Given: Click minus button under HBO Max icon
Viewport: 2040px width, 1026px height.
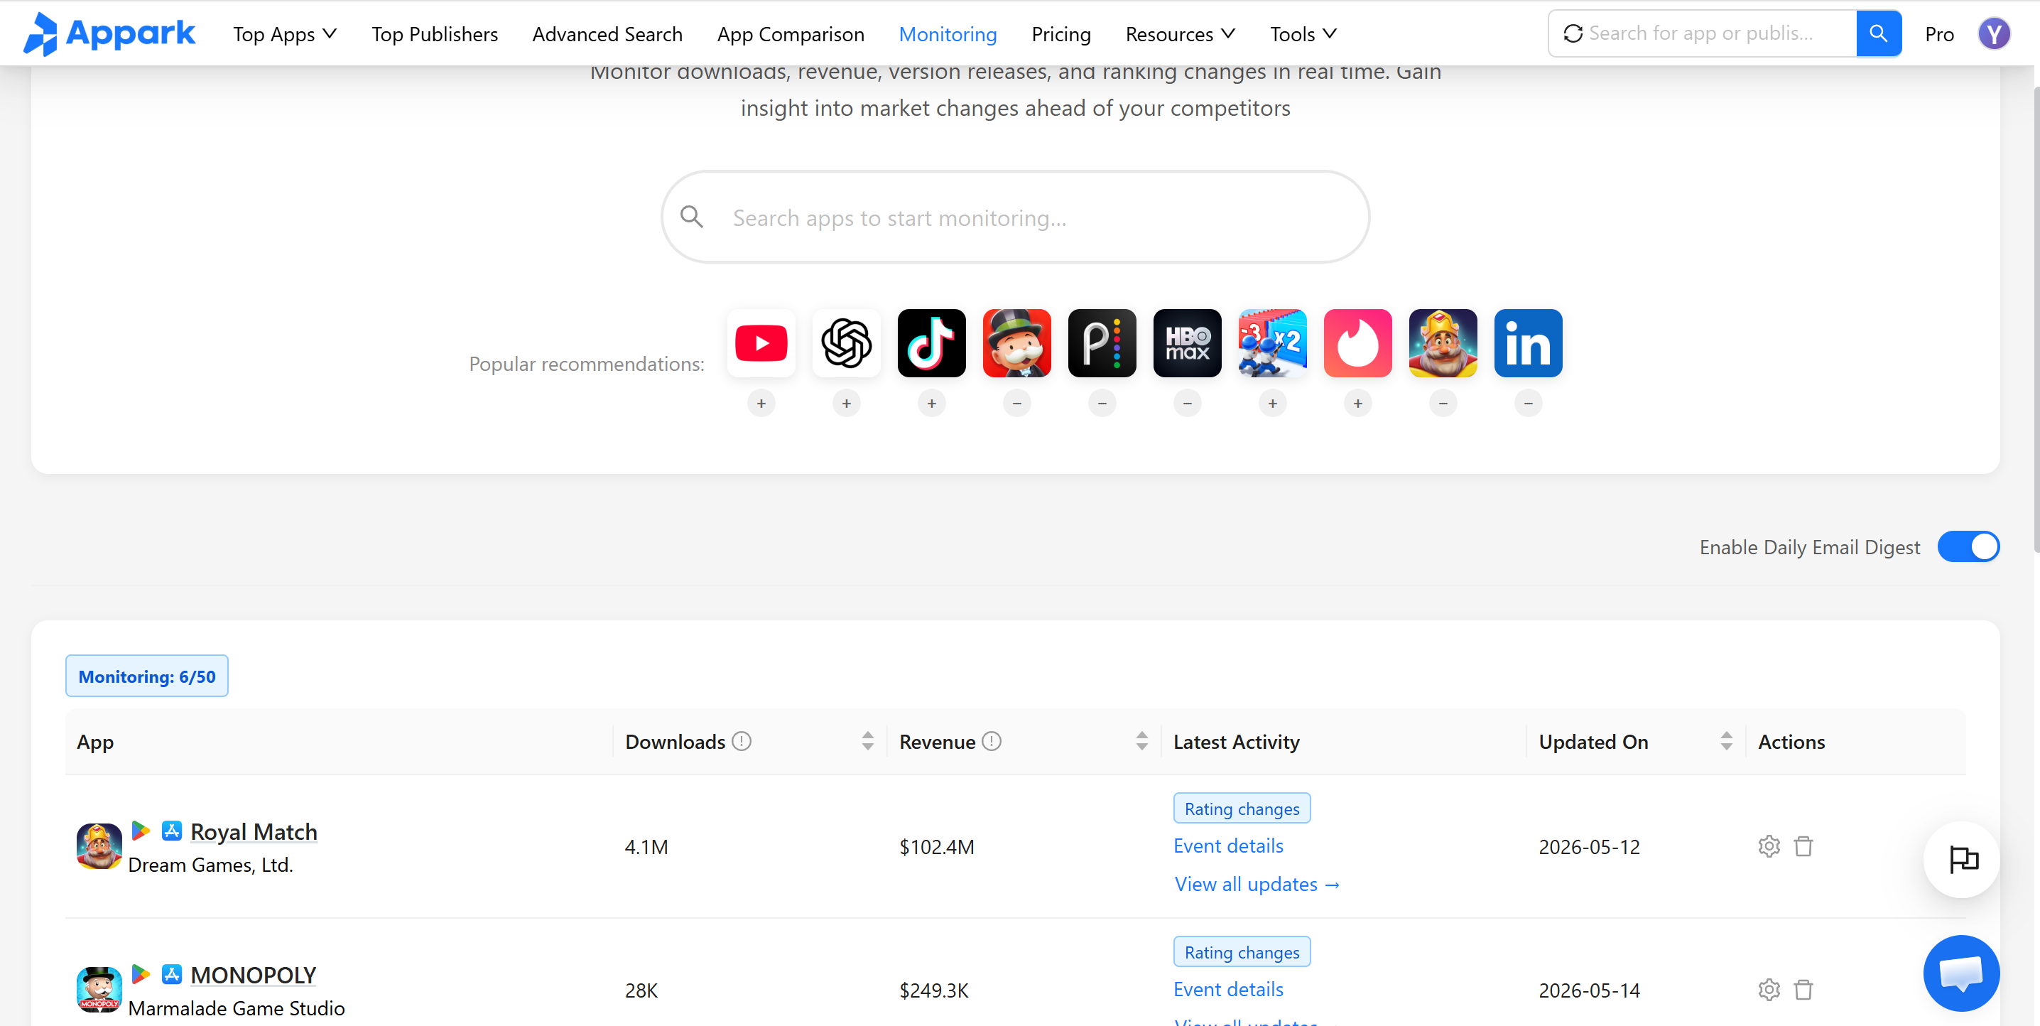Looking at the screenshot, I should tap(1187, 404).
